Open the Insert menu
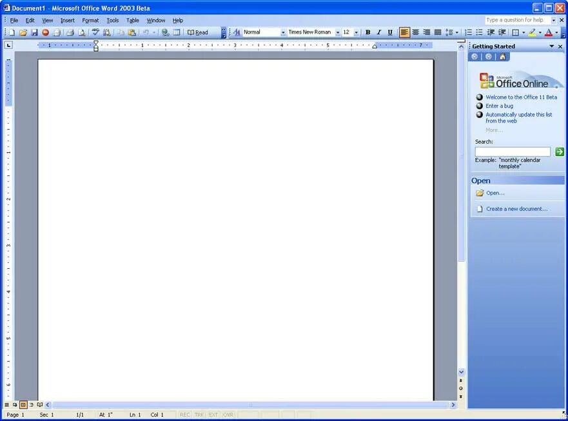Screen dimensions: 568x421 click(68, 21)
